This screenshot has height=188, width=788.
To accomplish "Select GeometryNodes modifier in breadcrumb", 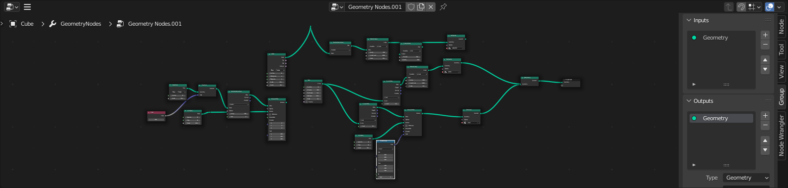I will (80, 24).
